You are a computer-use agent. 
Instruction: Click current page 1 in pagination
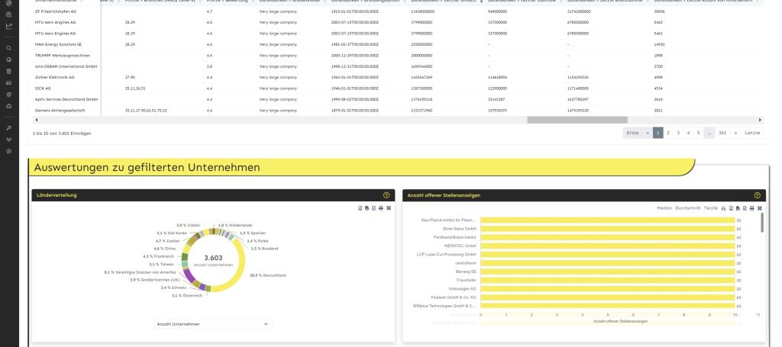(x=658, y=133)
